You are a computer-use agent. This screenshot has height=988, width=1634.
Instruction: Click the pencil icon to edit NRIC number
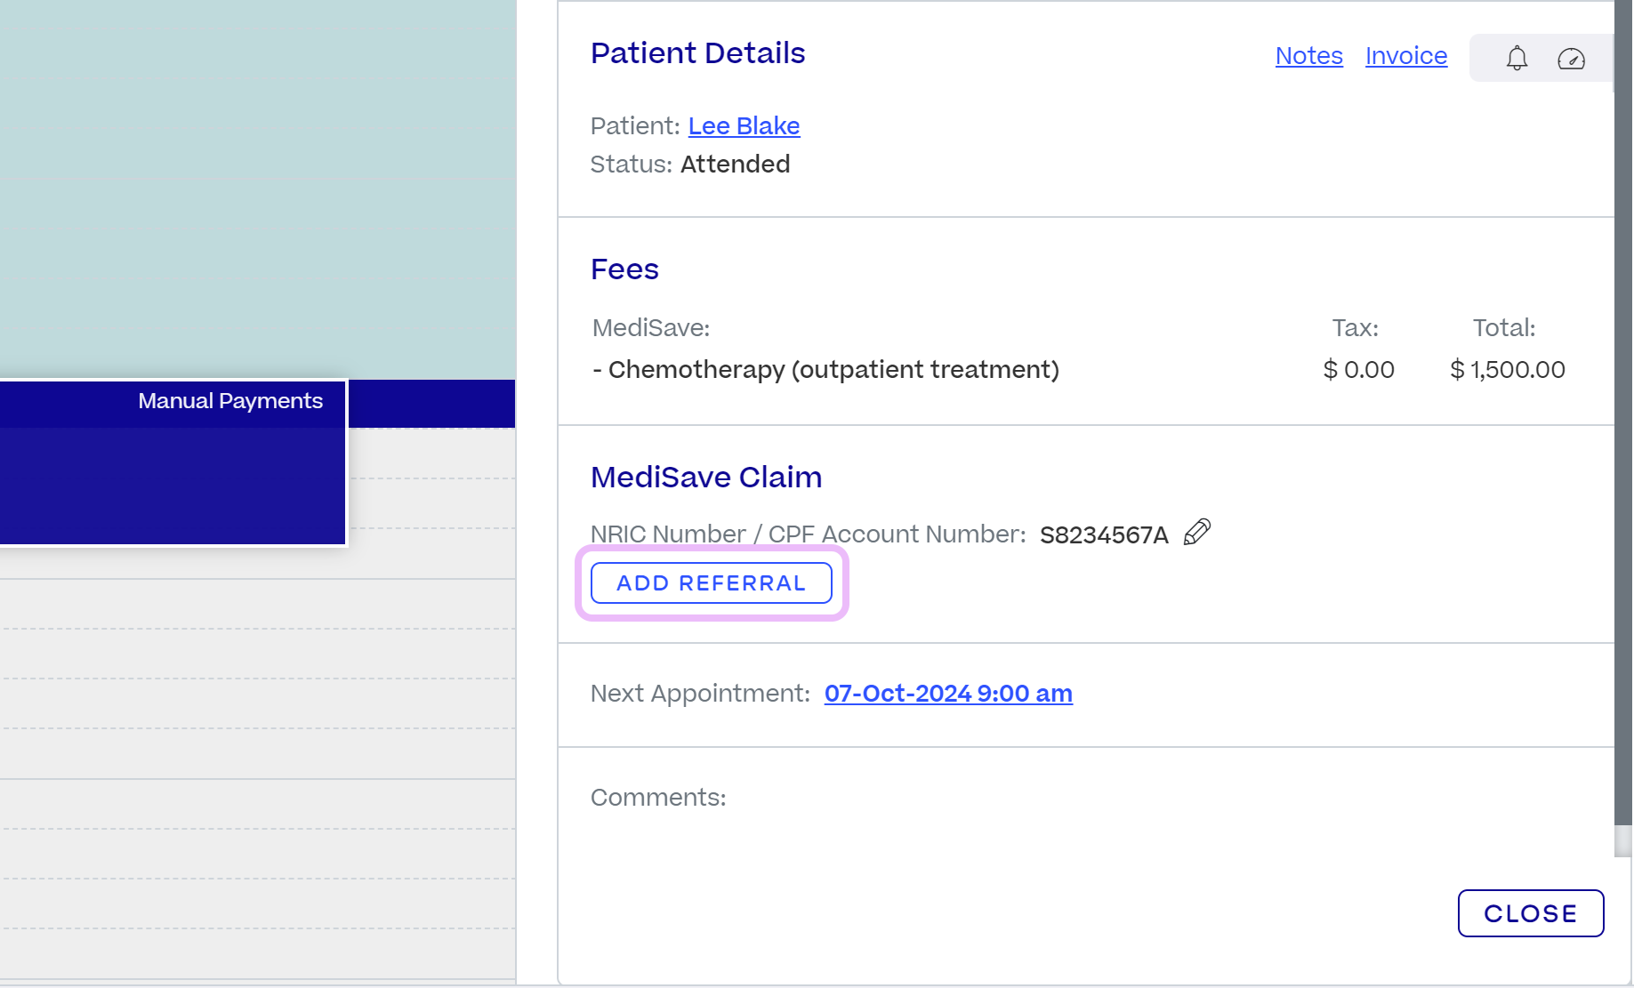pos(1197,533)
